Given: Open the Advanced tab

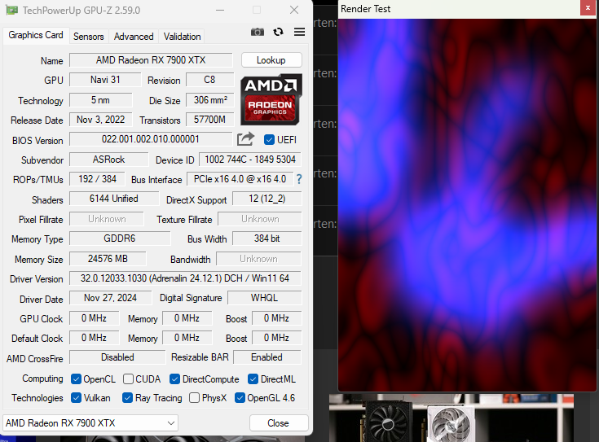Looking at the screenshot, I should 134,37.
